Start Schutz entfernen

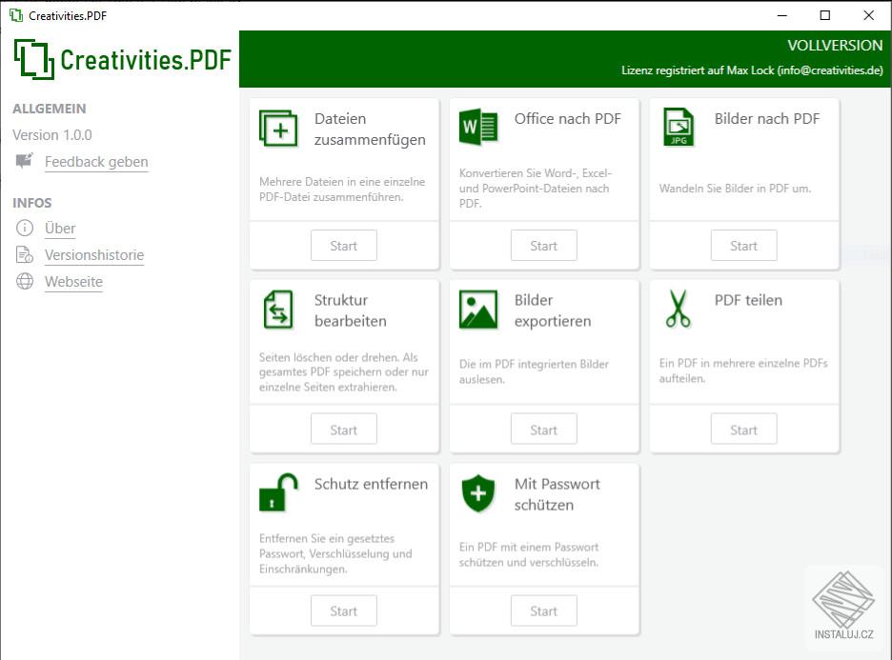click(x=344, y=611)
